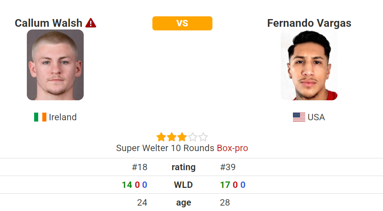Click Vargas's #39 rating value
Screen dimensions: 383x211
[x=227, y=167]
